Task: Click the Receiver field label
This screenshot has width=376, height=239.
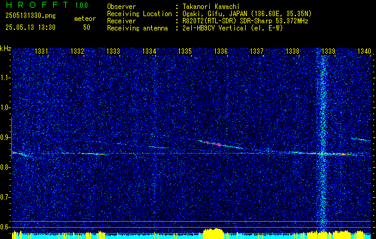Action: coord(121,21)
